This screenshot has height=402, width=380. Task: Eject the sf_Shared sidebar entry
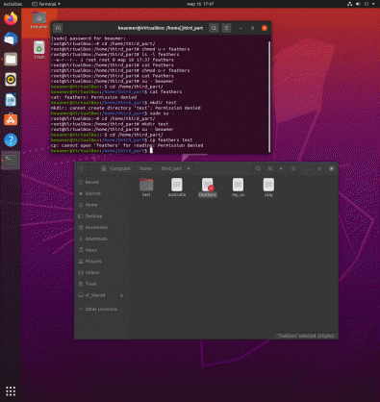point(121,295)
